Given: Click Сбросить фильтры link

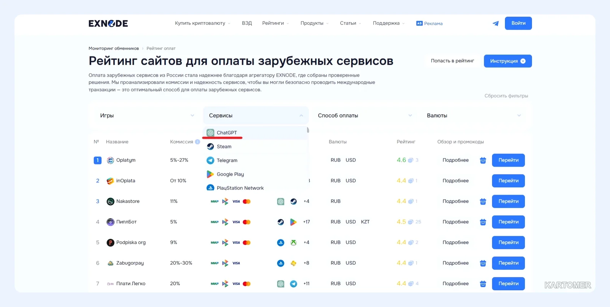Looking at the screenshot, I should pos(506,96).
